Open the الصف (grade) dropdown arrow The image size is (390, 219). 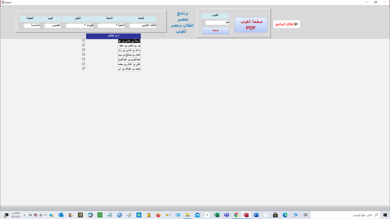pos(128,26)
